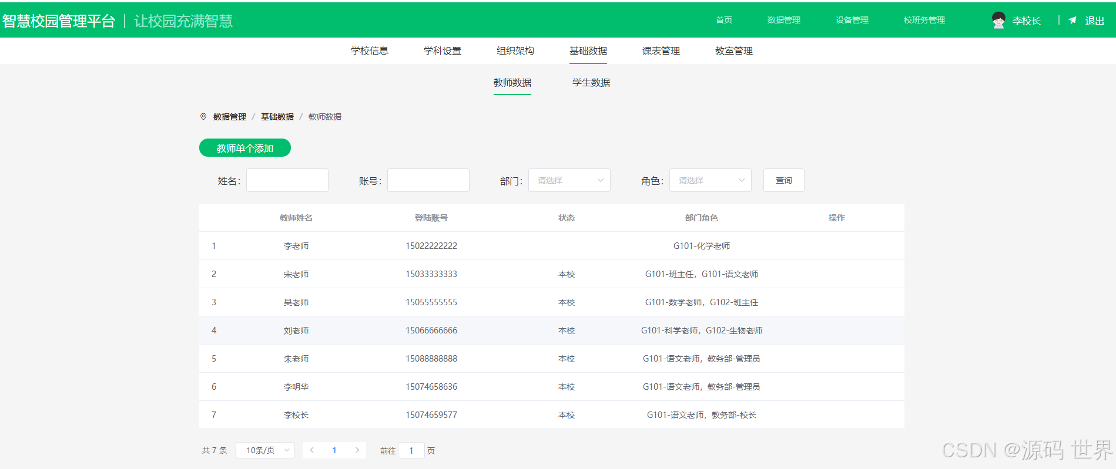Click role cell G101-科学老师，G102-生物老师
1116x469 pixels.
click(x=702, y=330)
